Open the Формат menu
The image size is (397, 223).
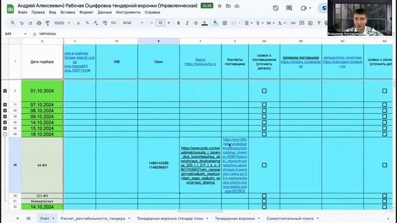click(86, 12)
